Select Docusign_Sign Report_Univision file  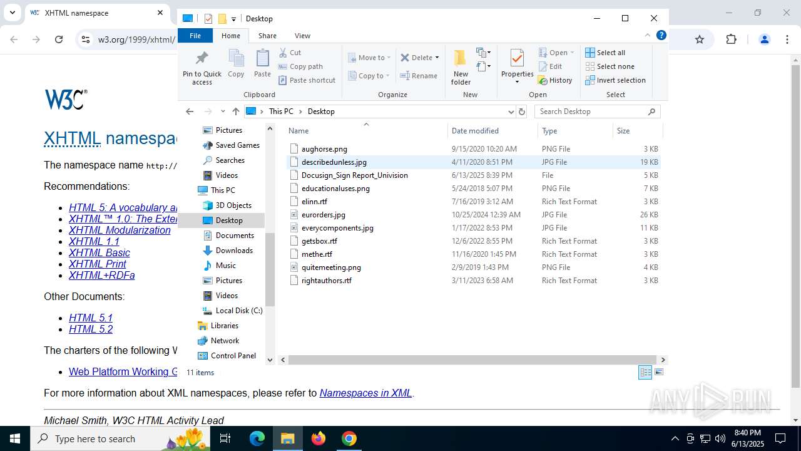[474, 175]
